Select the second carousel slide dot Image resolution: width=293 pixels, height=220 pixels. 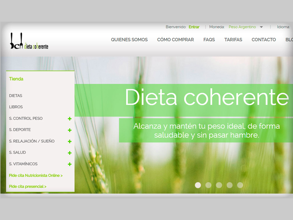tap(208, 185)
